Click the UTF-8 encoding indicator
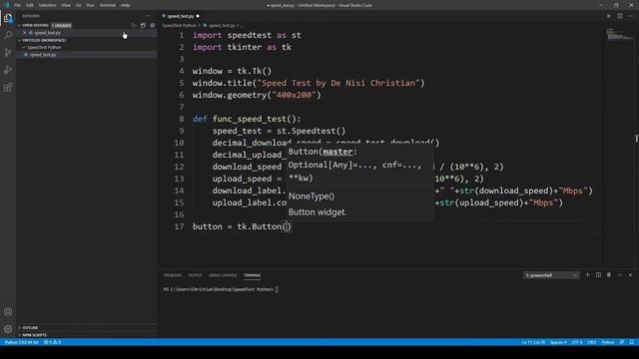Viewport: 639px width, 359px height. tap(577, 342)
